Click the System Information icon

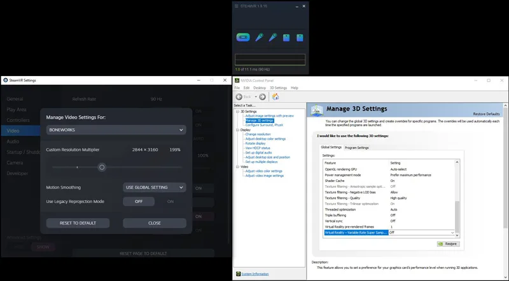coord(238,274)
